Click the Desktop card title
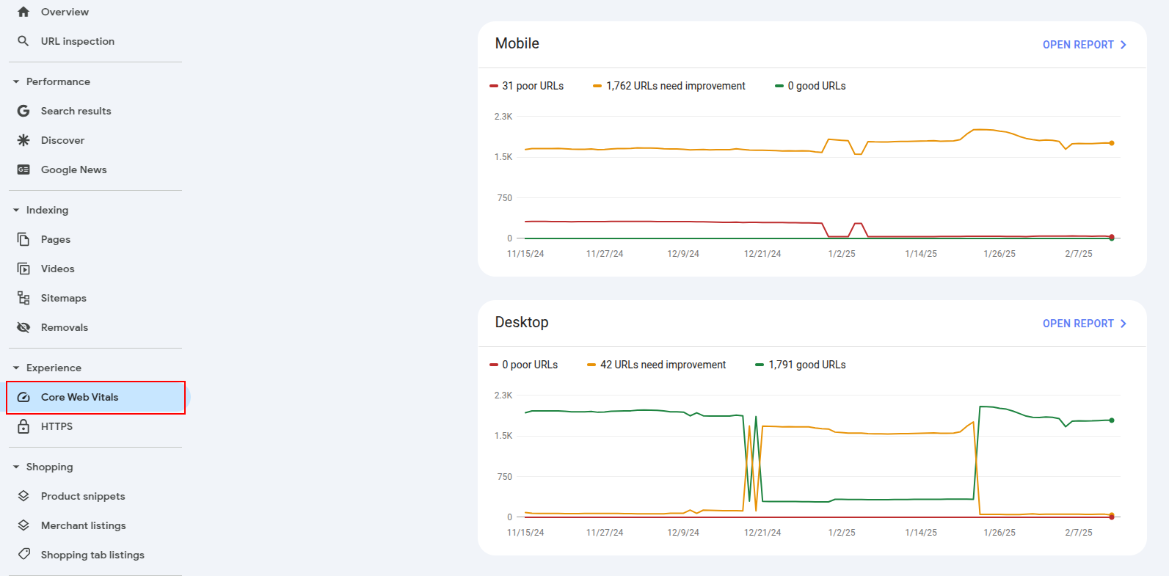The height and width of the screenshot is (576, 1169). [x=522, y=322]
